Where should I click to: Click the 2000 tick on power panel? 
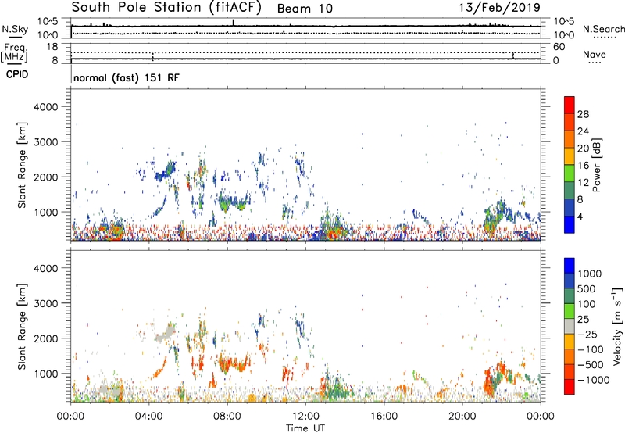(x=45, y=177)
